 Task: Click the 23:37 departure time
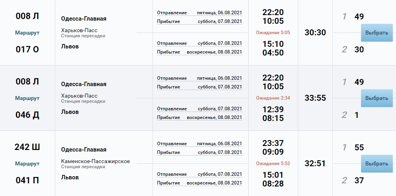coord(273,143)
